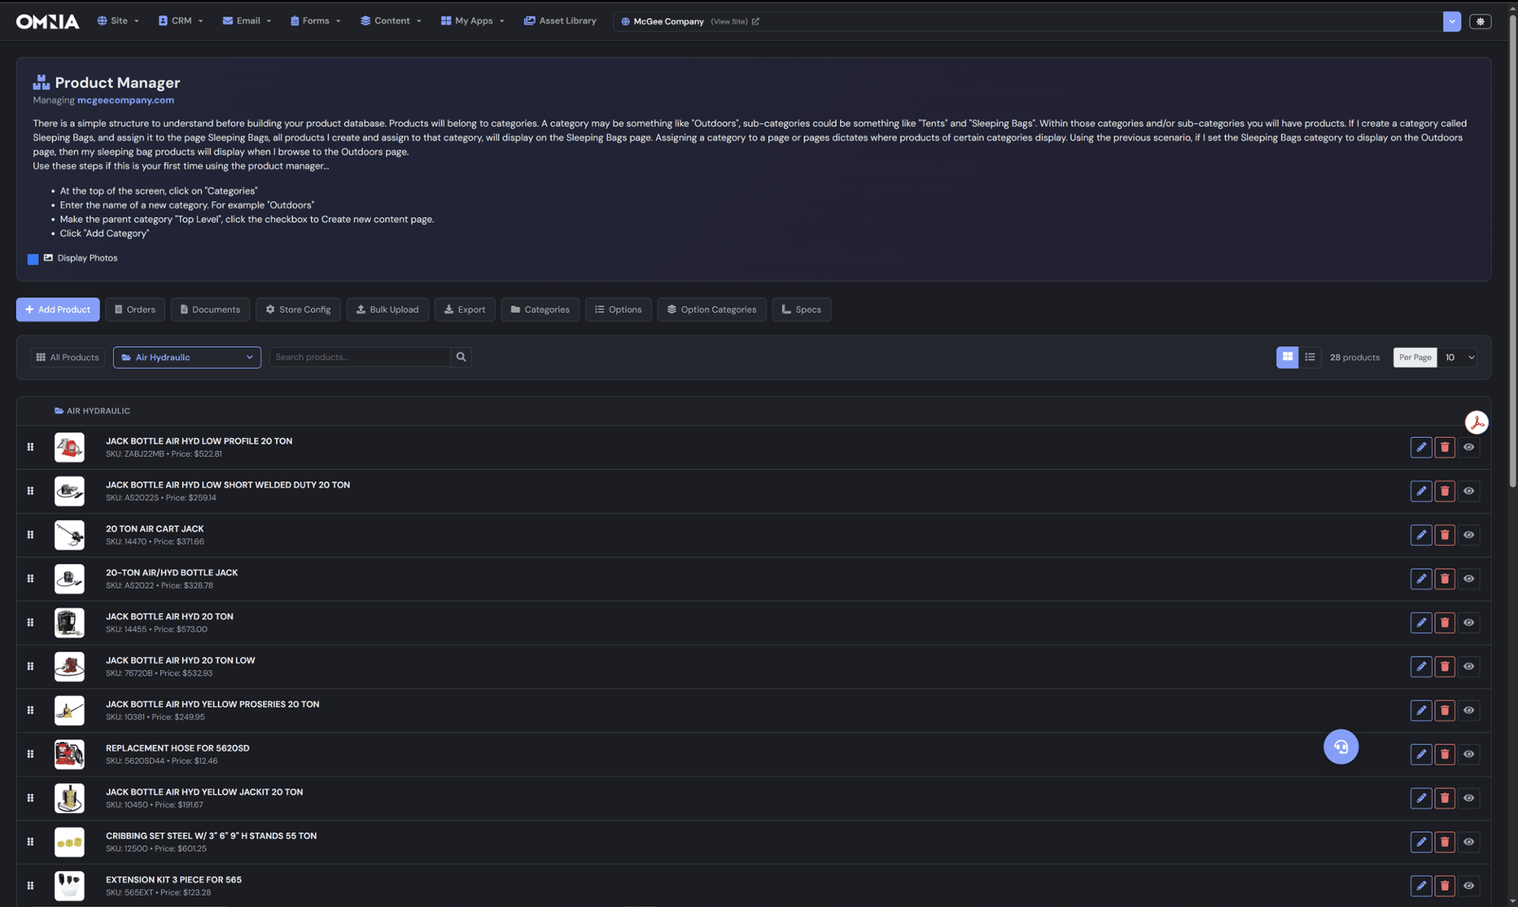Screen dimensions: 1518x907
Task: Edit the REPLACEMENT HOSE FOR 5620SD product
Action: (x=1421, y=754)
